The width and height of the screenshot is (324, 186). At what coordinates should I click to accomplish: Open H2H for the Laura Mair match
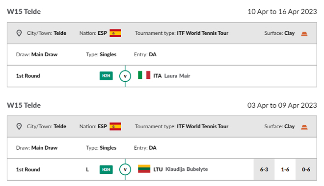tap(106, 76)
